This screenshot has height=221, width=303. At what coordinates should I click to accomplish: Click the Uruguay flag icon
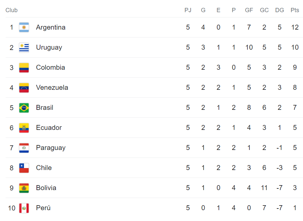pos(24,47)
